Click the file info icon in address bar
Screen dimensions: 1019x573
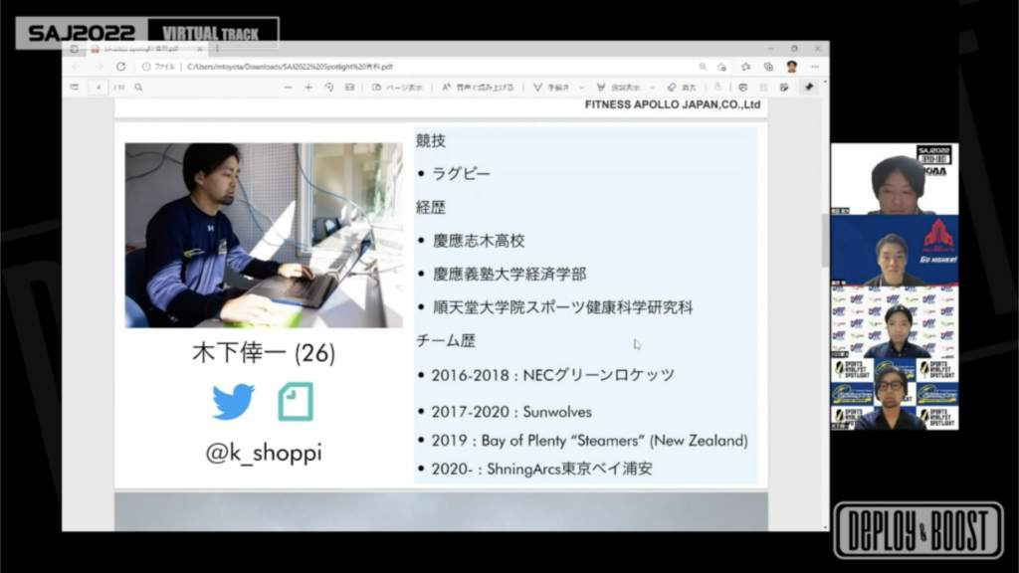[146, 67]
